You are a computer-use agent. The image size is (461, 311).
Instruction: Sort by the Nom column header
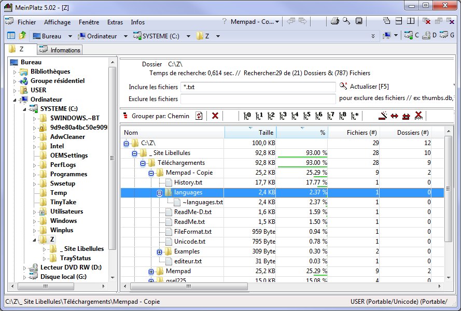tap(173, 132)
